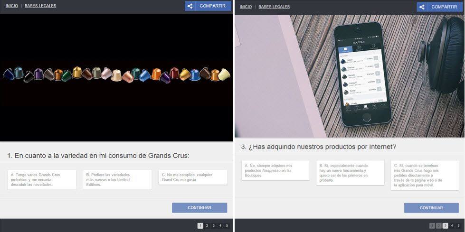The width and height of the screenshot is (465, 232).
Task: Go to page 4 in right panel pagination
Action: click(452, 226)
